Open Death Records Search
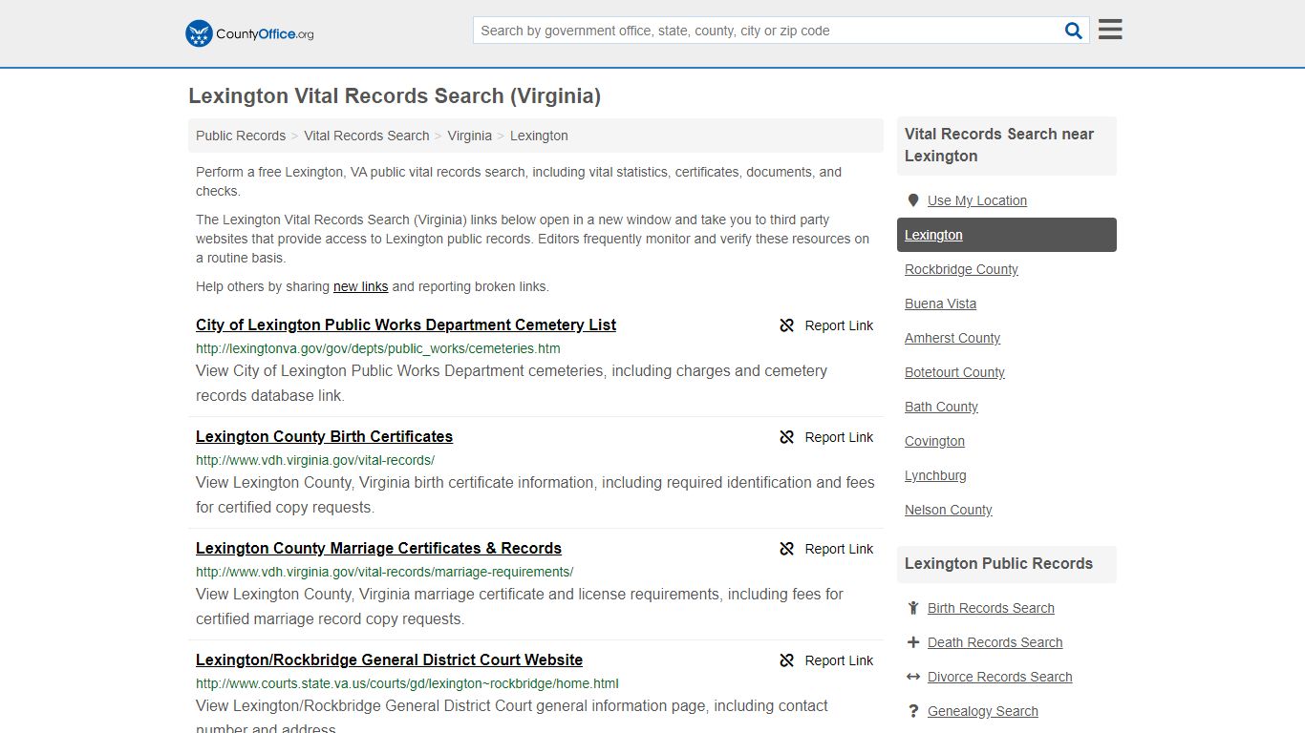This screenshot has width=1305, height=733. click(x=995, y=642)
